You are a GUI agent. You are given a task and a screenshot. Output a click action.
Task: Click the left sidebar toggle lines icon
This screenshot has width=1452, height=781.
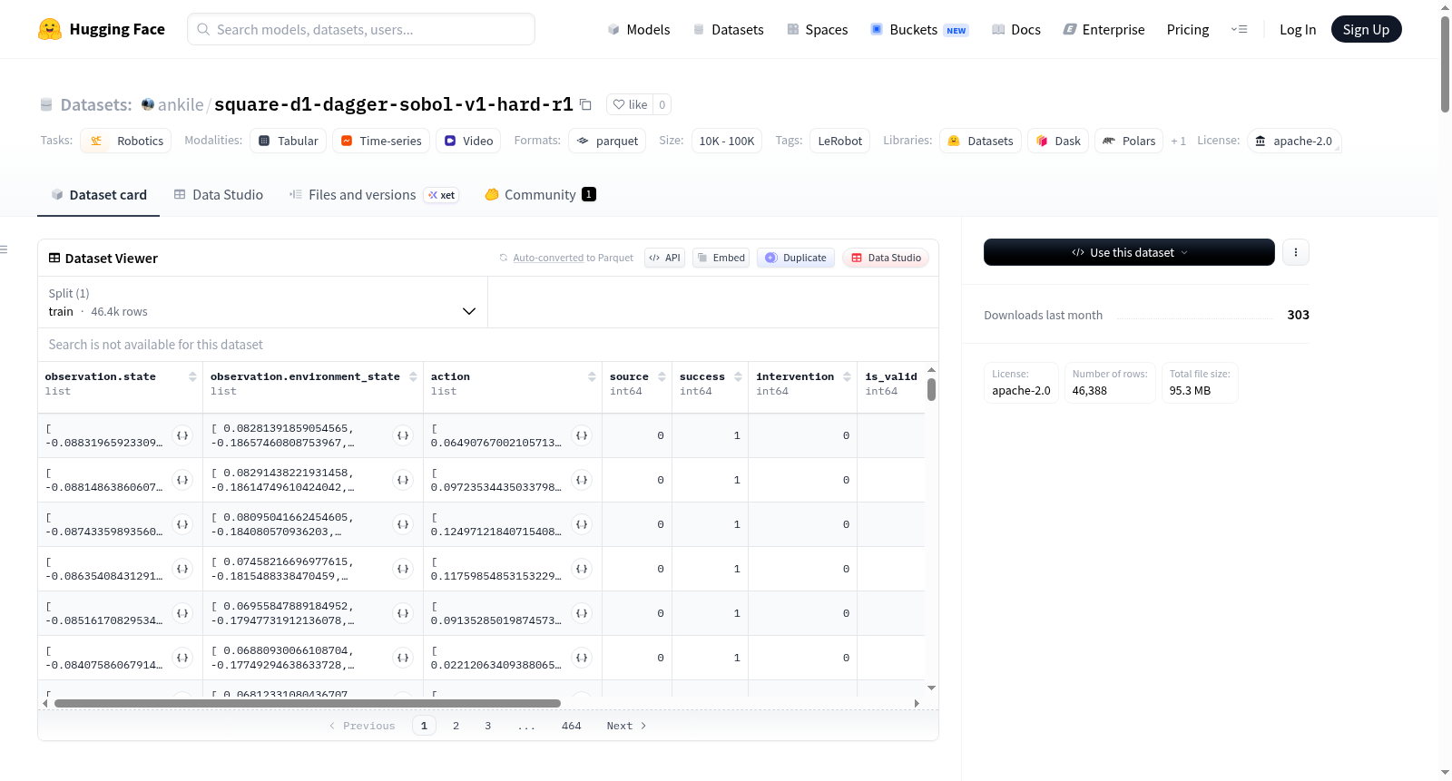coord(4,249)
